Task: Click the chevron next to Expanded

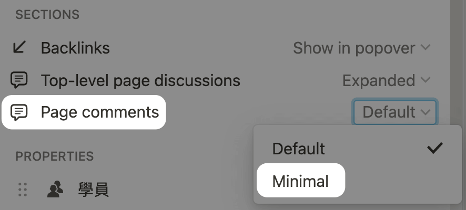Action: (426, 80)
